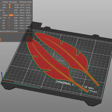Select the 8m time entry in legend
This screenshot has width=112, height=112.
click(4, 25)
